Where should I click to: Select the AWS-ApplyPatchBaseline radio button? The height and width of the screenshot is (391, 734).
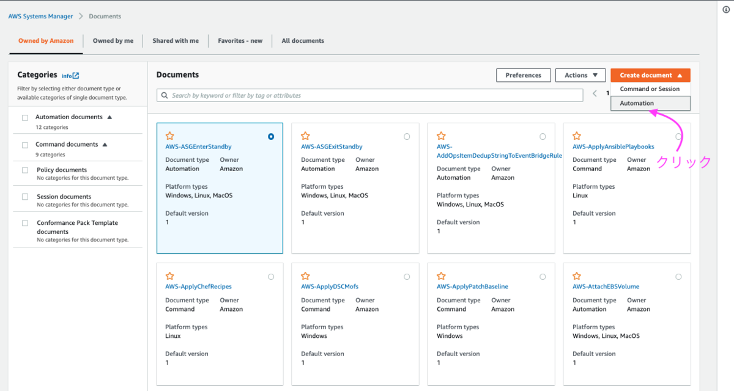coord(543,277)
